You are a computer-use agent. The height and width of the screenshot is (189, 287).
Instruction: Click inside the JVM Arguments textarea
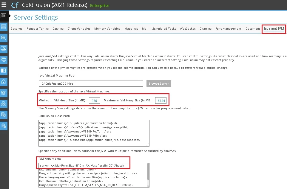pyautogui.click(x=93, y=175)
